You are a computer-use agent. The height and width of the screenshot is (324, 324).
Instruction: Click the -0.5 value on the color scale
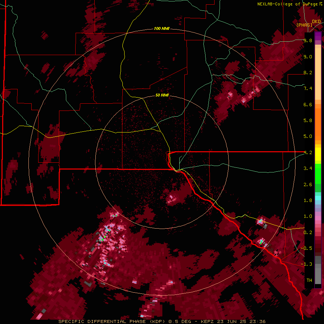(x=306, y=248)
